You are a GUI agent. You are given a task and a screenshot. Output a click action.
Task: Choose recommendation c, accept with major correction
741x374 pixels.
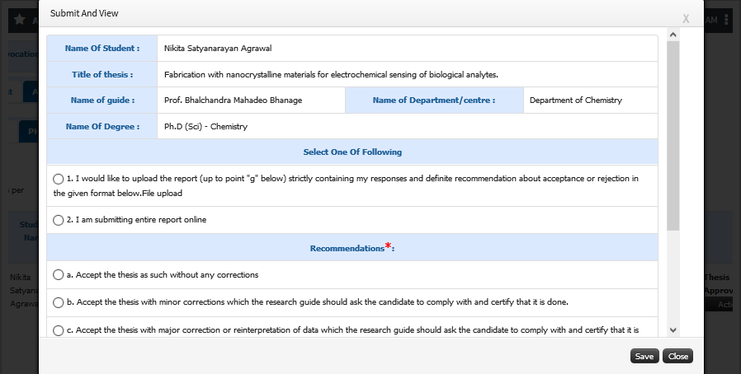point(58,330)
